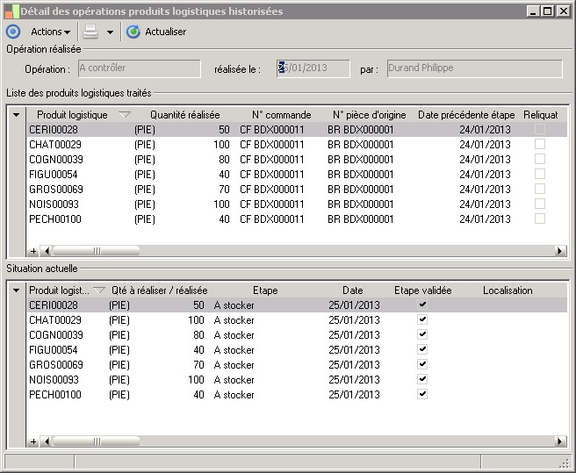Open the print options dropdown arrow
The image size is (576, 473).
click(x=110, y=32)
